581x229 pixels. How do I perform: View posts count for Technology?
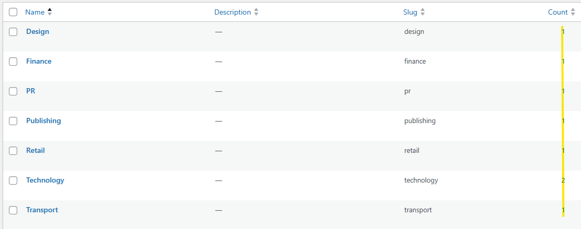click(563, 180)
